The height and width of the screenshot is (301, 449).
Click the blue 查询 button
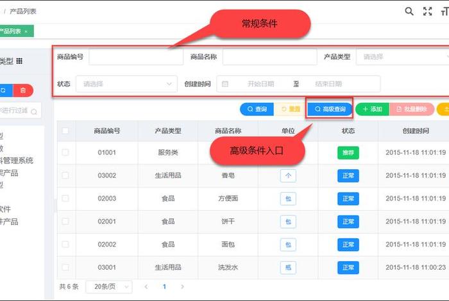257,110
